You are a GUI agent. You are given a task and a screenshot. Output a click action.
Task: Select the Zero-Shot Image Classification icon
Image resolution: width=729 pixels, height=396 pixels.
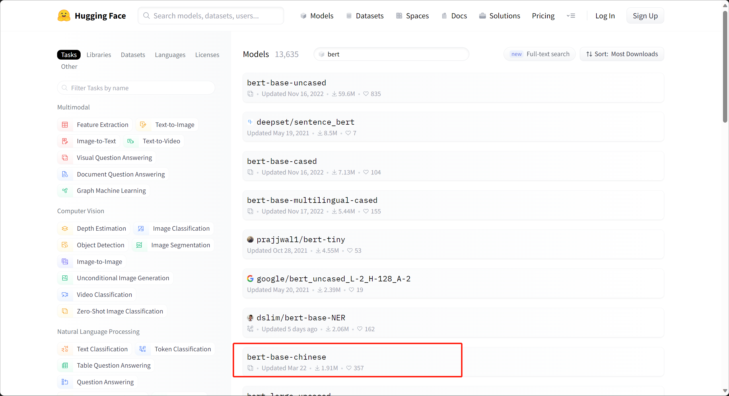[x=65, y=311]
